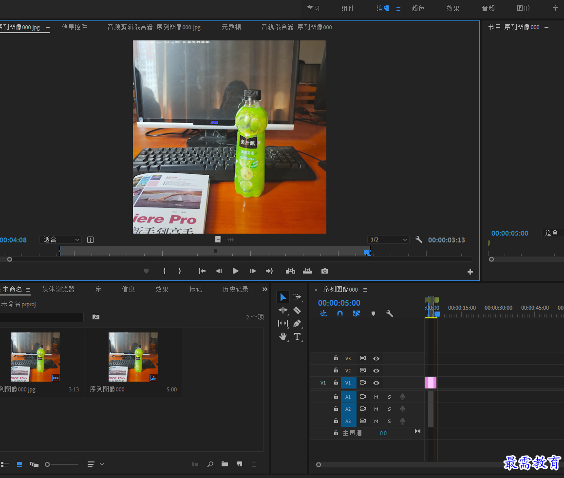
Task: Click the Insert edit button
Action: click(x=290, y=271)
